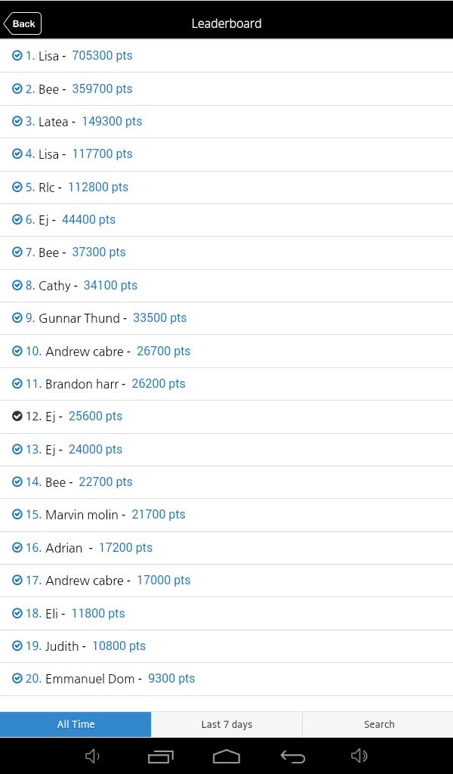453x774 pixels.
Task: Tap the volume up speaker icon
Action: click(359, 756)
